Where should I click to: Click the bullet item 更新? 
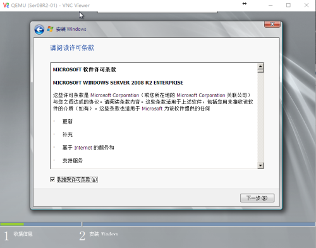(68, 122)
